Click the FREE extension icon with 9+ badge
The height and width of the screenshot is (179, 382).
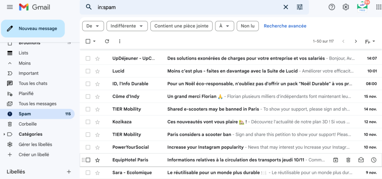(363, 7)
